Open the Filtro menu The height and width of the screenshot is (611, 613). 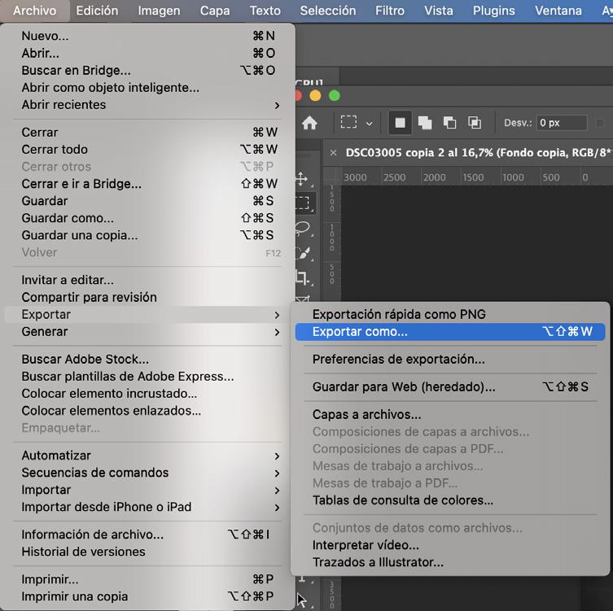(390, 11)
